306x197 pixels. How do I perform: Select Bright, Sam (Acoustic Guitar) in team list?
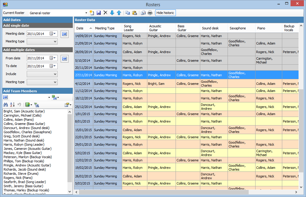click(24, 111)
